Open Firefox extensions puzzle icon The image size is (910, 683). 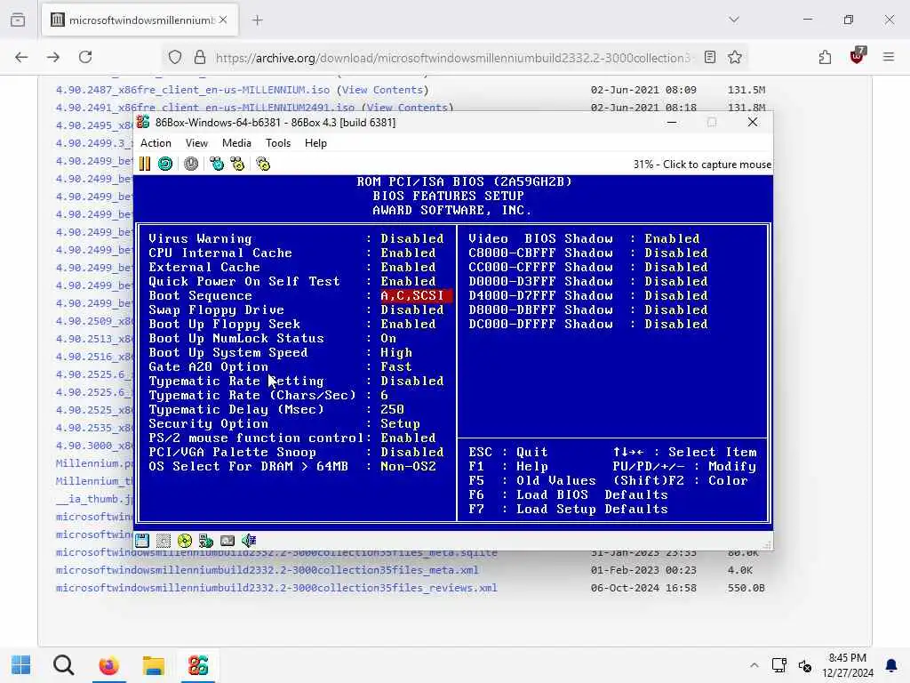coord(825,57)
